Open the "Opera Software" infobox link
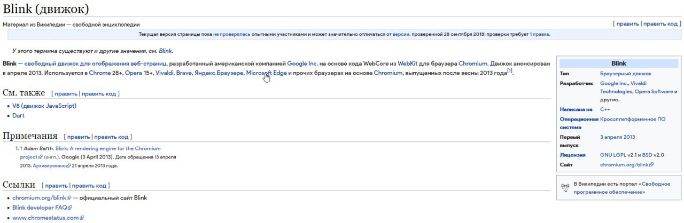This screenshot has height=223, width=684. click(x=654, y=91)
